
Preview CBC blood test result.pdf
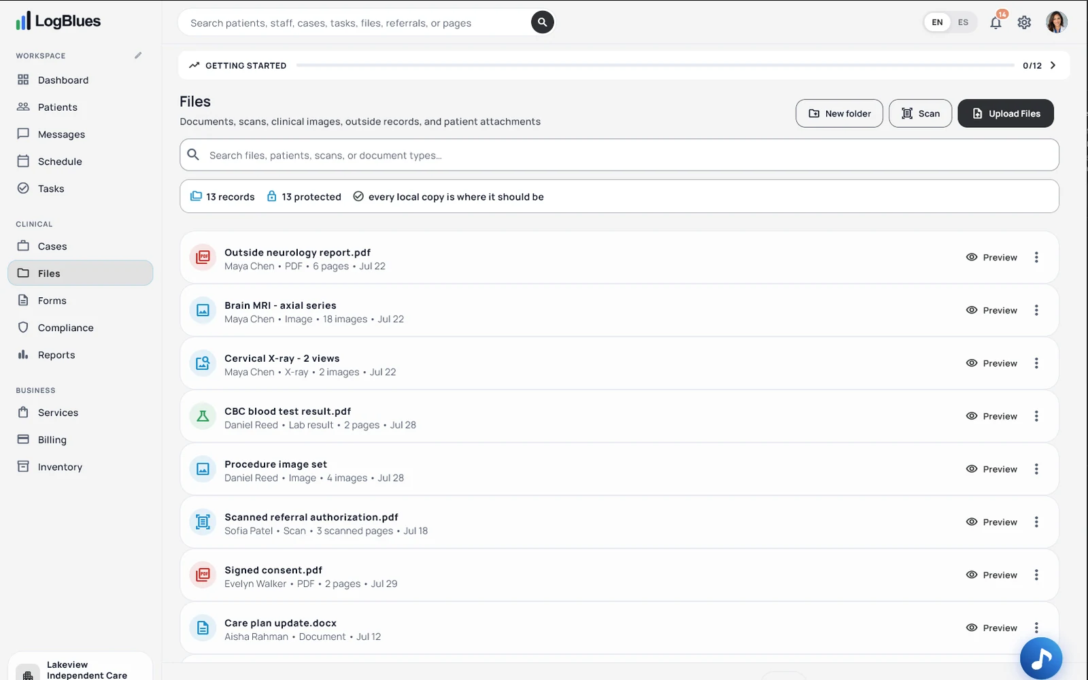coord(991,416)
